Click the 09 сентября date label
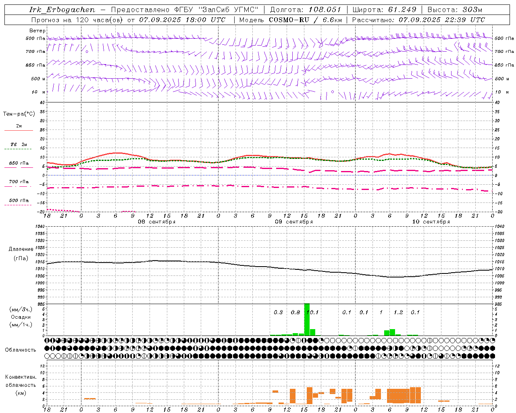This screenshot has width=516, height=413. pos(294,222)
